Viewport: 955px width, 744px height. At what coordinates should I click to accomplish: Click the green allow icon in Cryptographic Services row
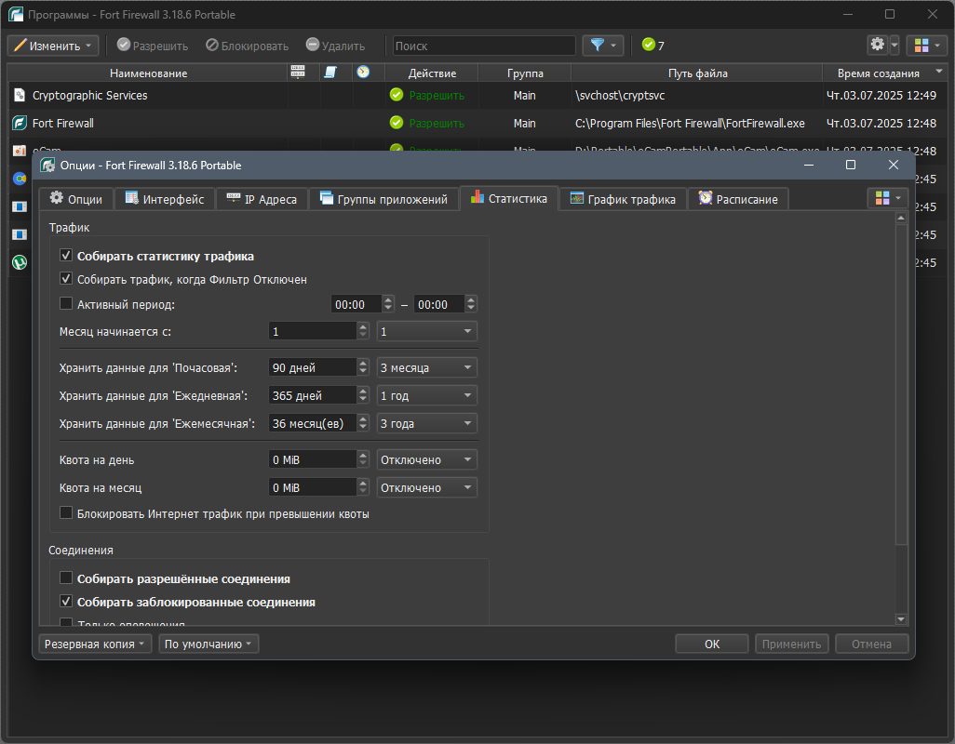click(397, 95)
